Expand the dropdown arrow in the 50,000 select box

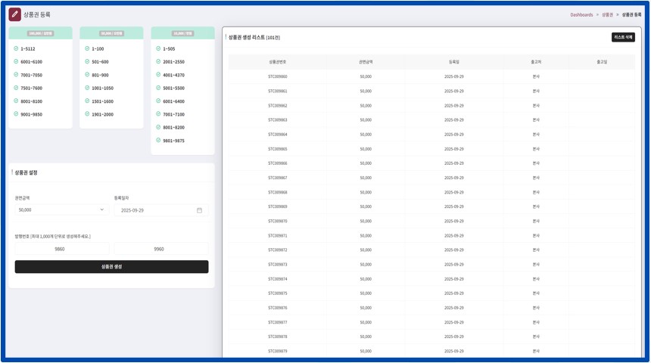[x=102, y=210]
